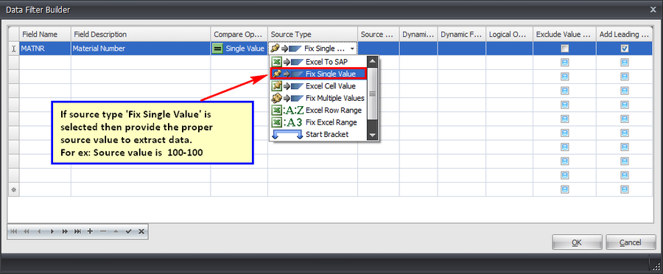Click Logical Operator cell in MATNR row

tap(510, 49)
